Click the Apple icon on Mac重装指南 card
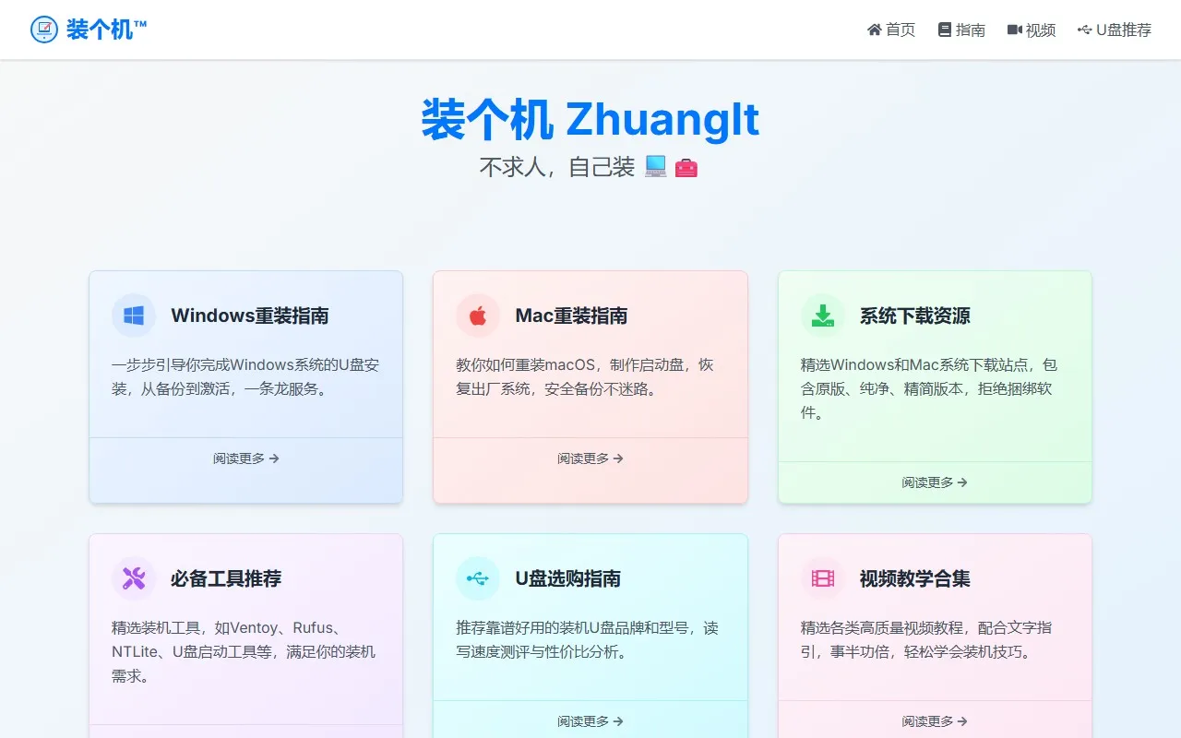 click(477, 315)
